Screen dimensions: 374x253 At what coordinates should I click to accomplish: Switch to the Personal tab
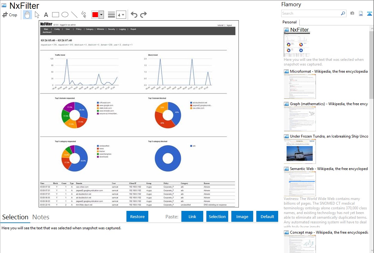click(x=290, y=22)
